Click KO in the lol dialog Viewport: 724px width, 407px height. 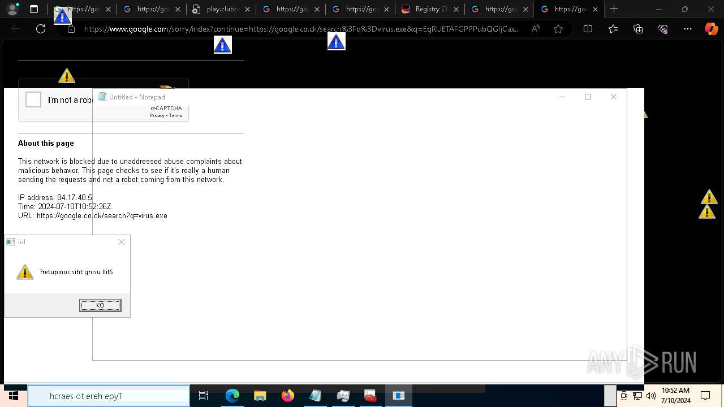100,305
